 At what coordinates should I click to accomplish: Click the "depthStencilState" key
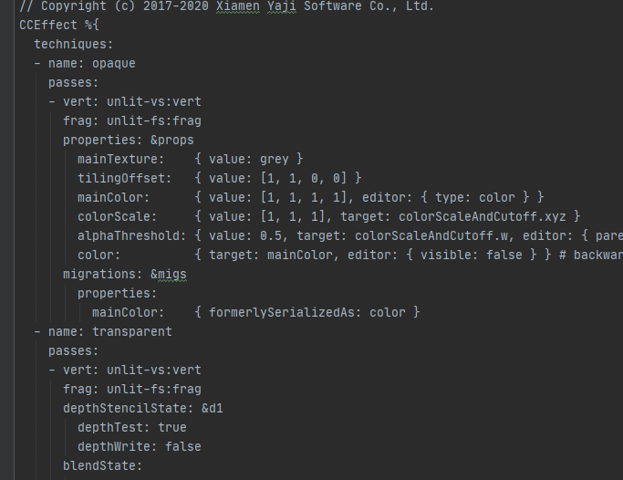tap(128, 408)
